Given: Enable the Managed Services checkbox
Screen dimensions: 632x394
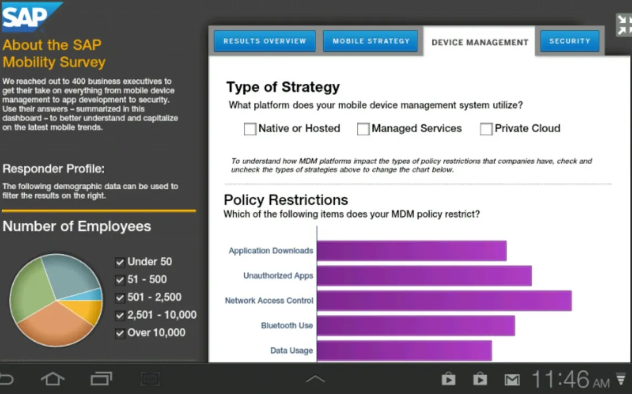Looking at the screenshot, I should pyautogui.click(x=363, y=129).
